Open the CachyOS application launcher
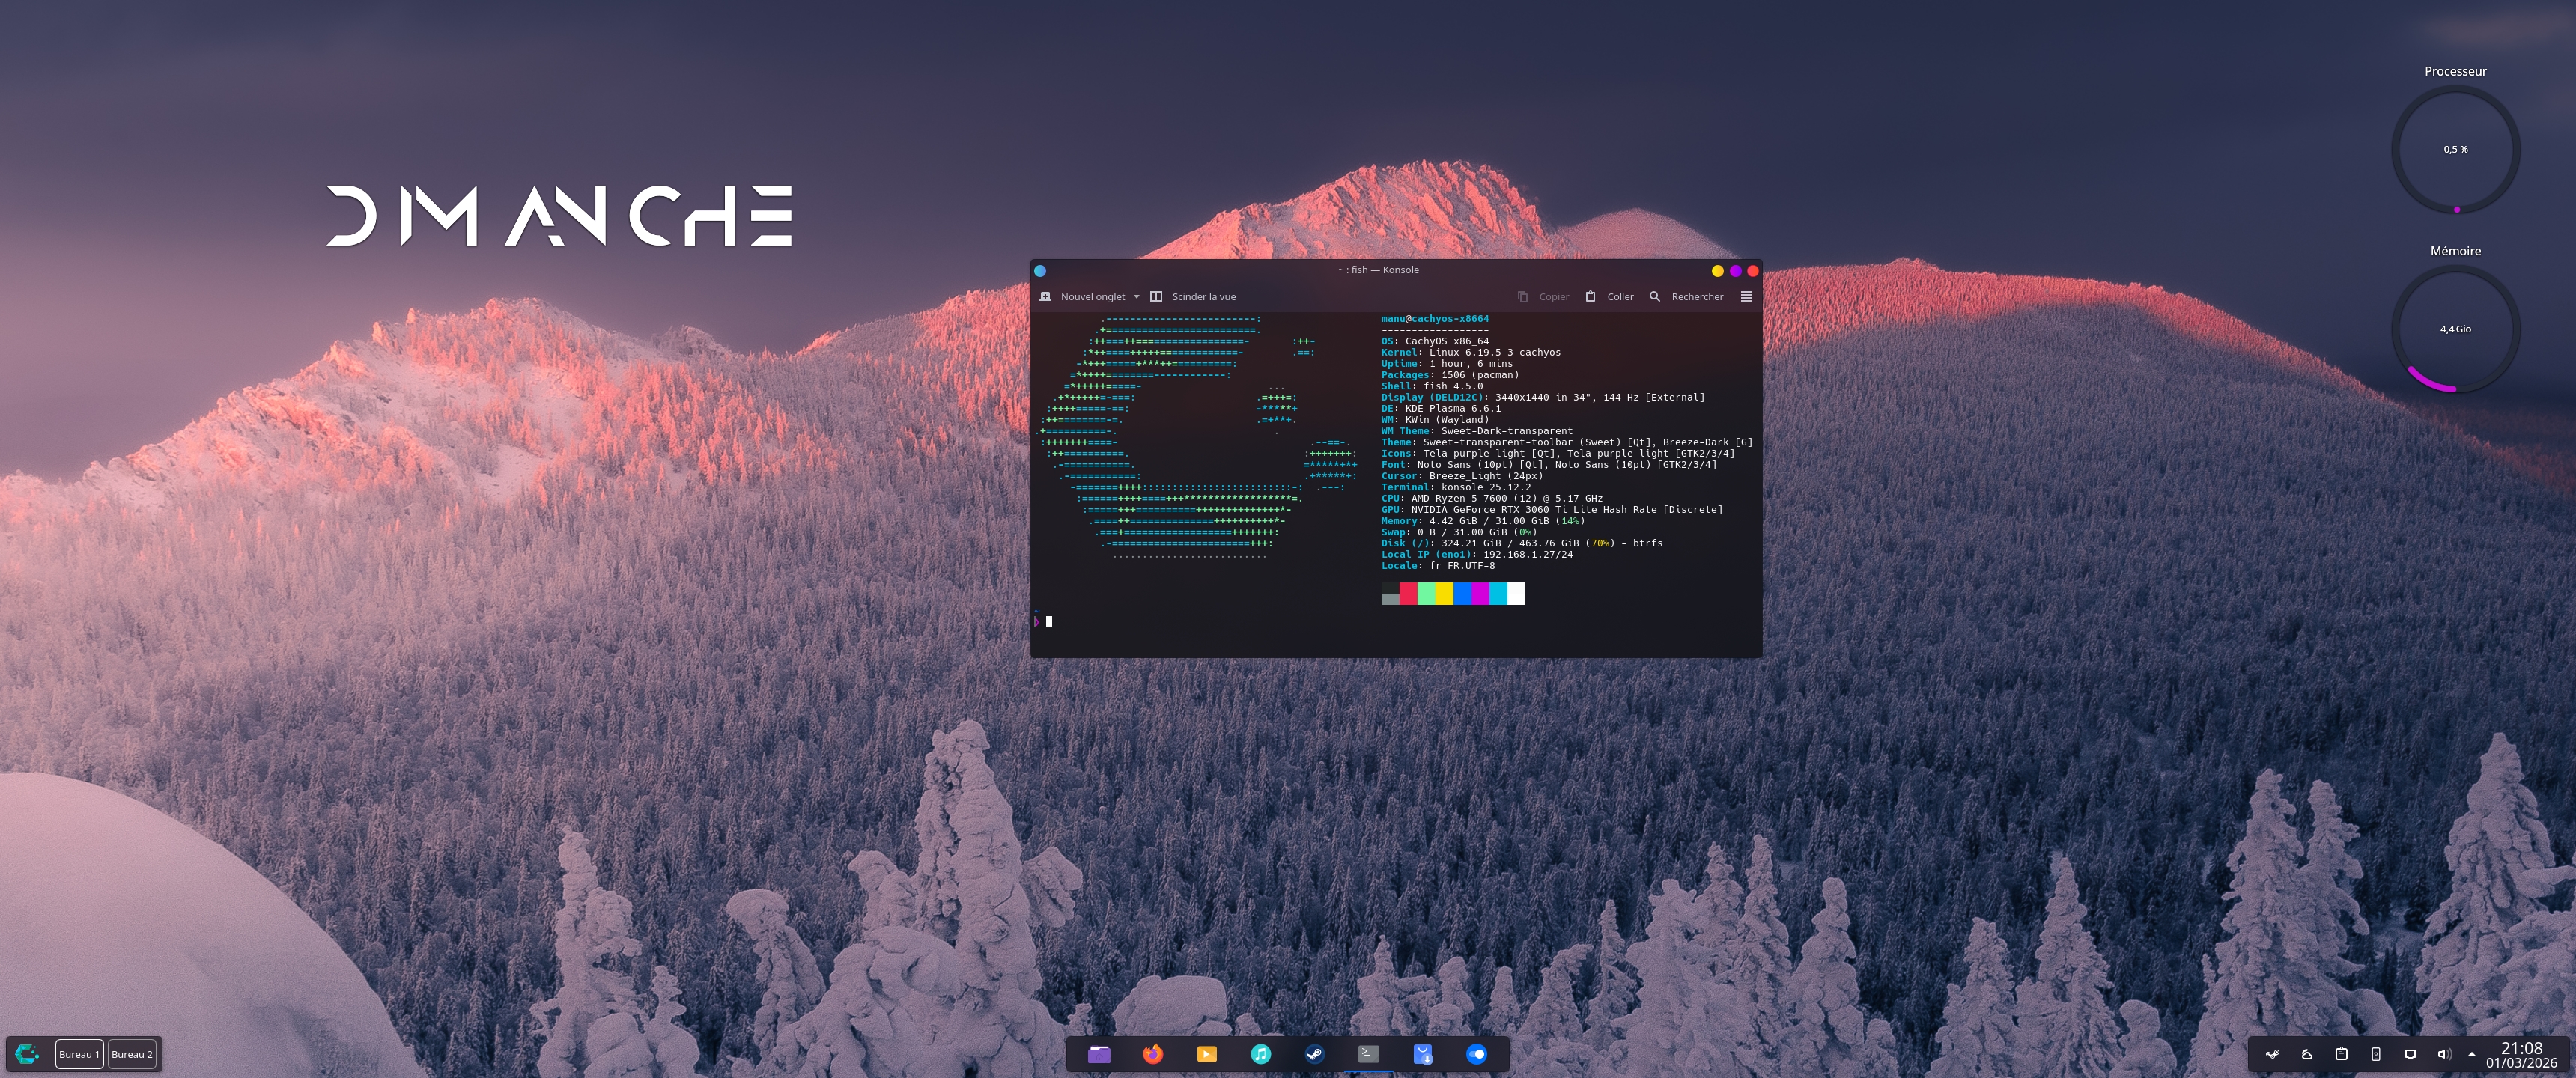 28,1054
